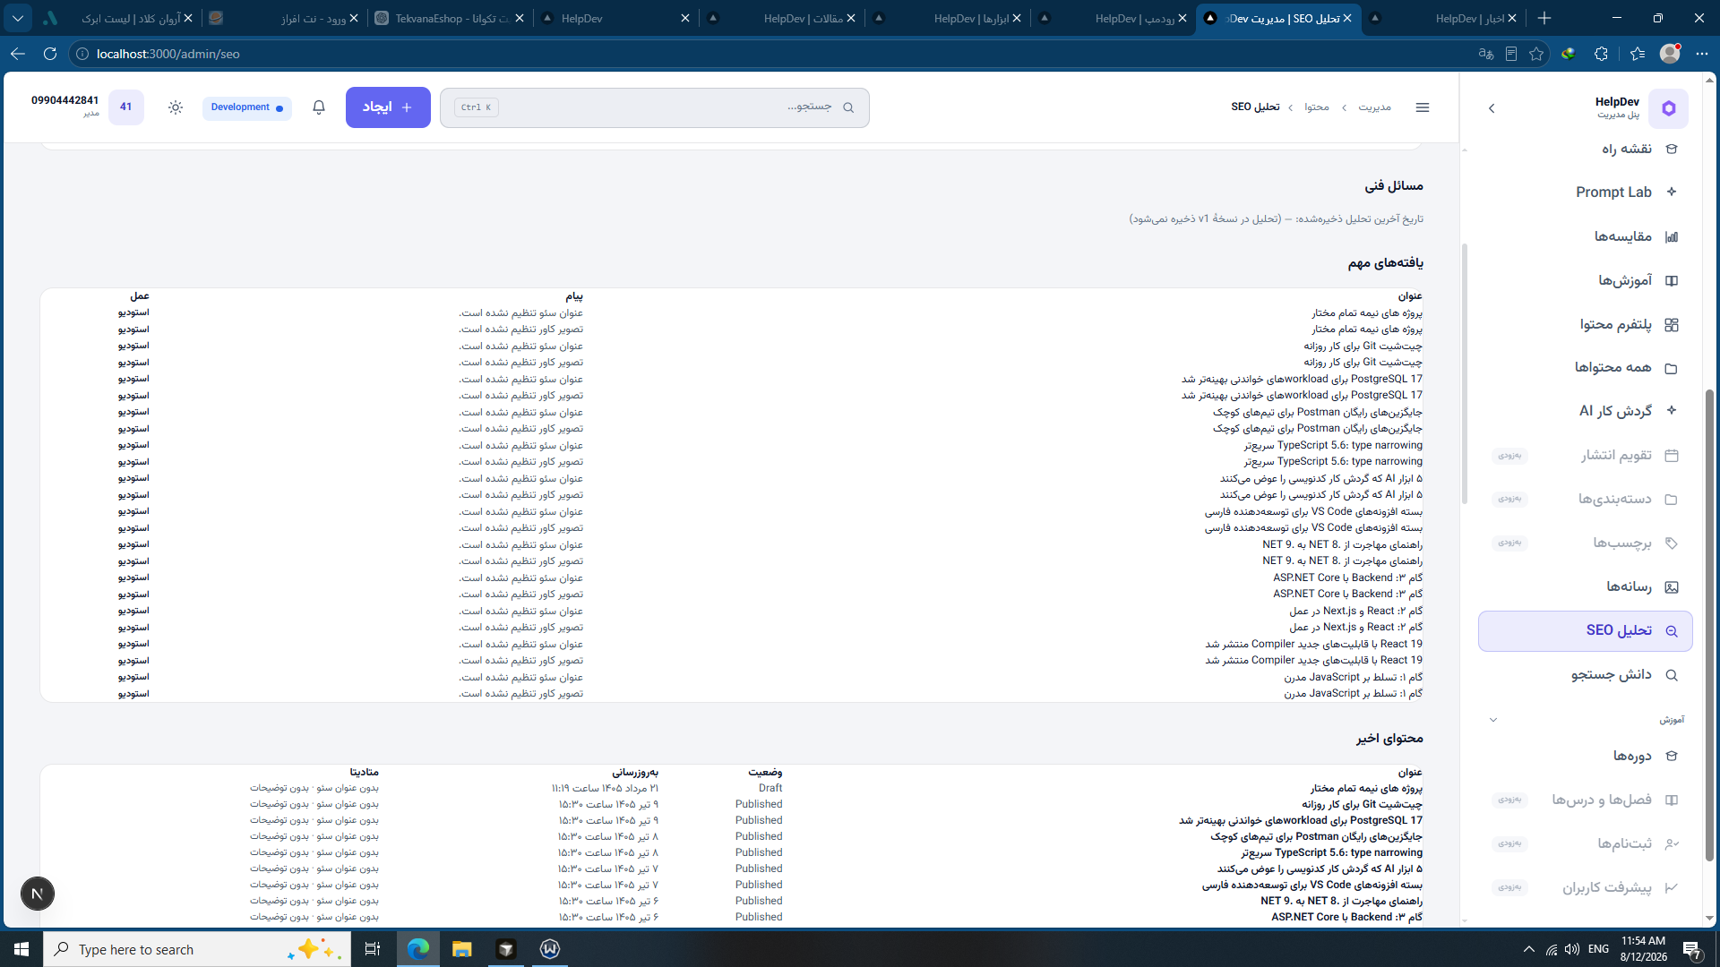
Task: Click the Development environment badge
Action: pos(247,107)
